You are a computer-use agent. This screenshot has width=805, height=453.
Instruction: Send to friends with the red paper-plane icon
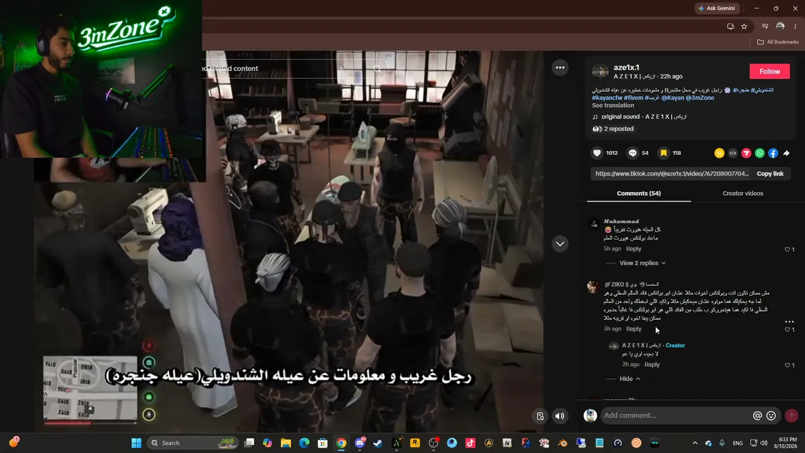click(747, 153)
